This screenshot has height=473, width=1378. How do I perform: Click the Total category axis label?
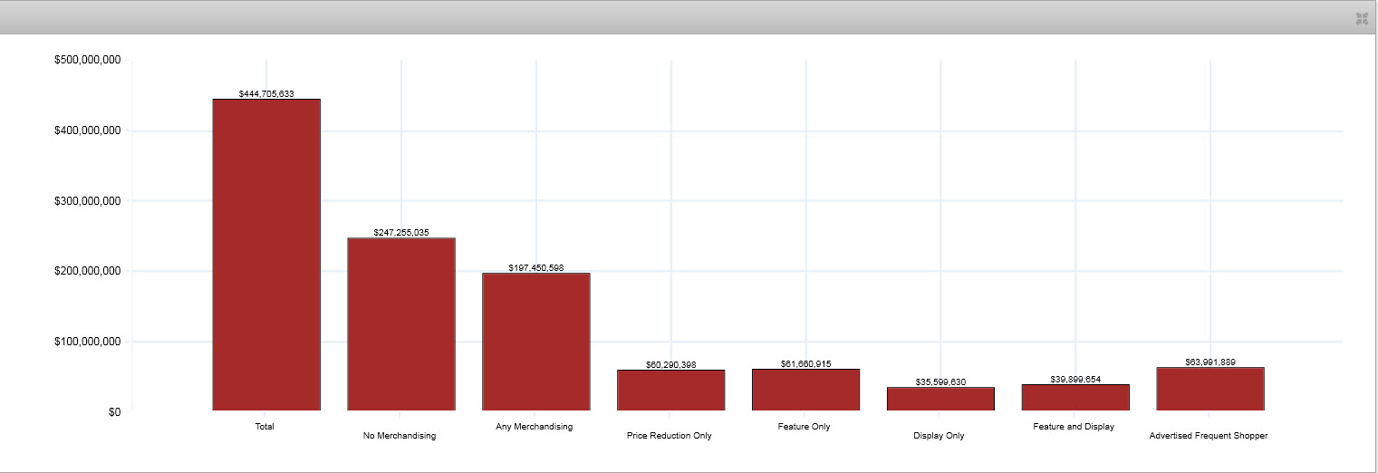[265, 426]
